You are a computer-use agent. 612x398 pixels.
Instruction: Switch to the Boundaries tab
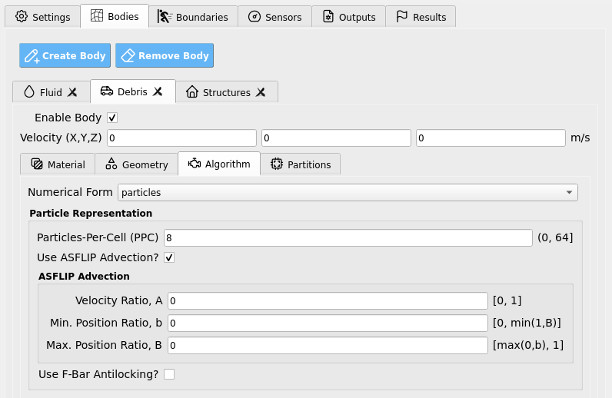pyautogui.click(x=193, y=17)
